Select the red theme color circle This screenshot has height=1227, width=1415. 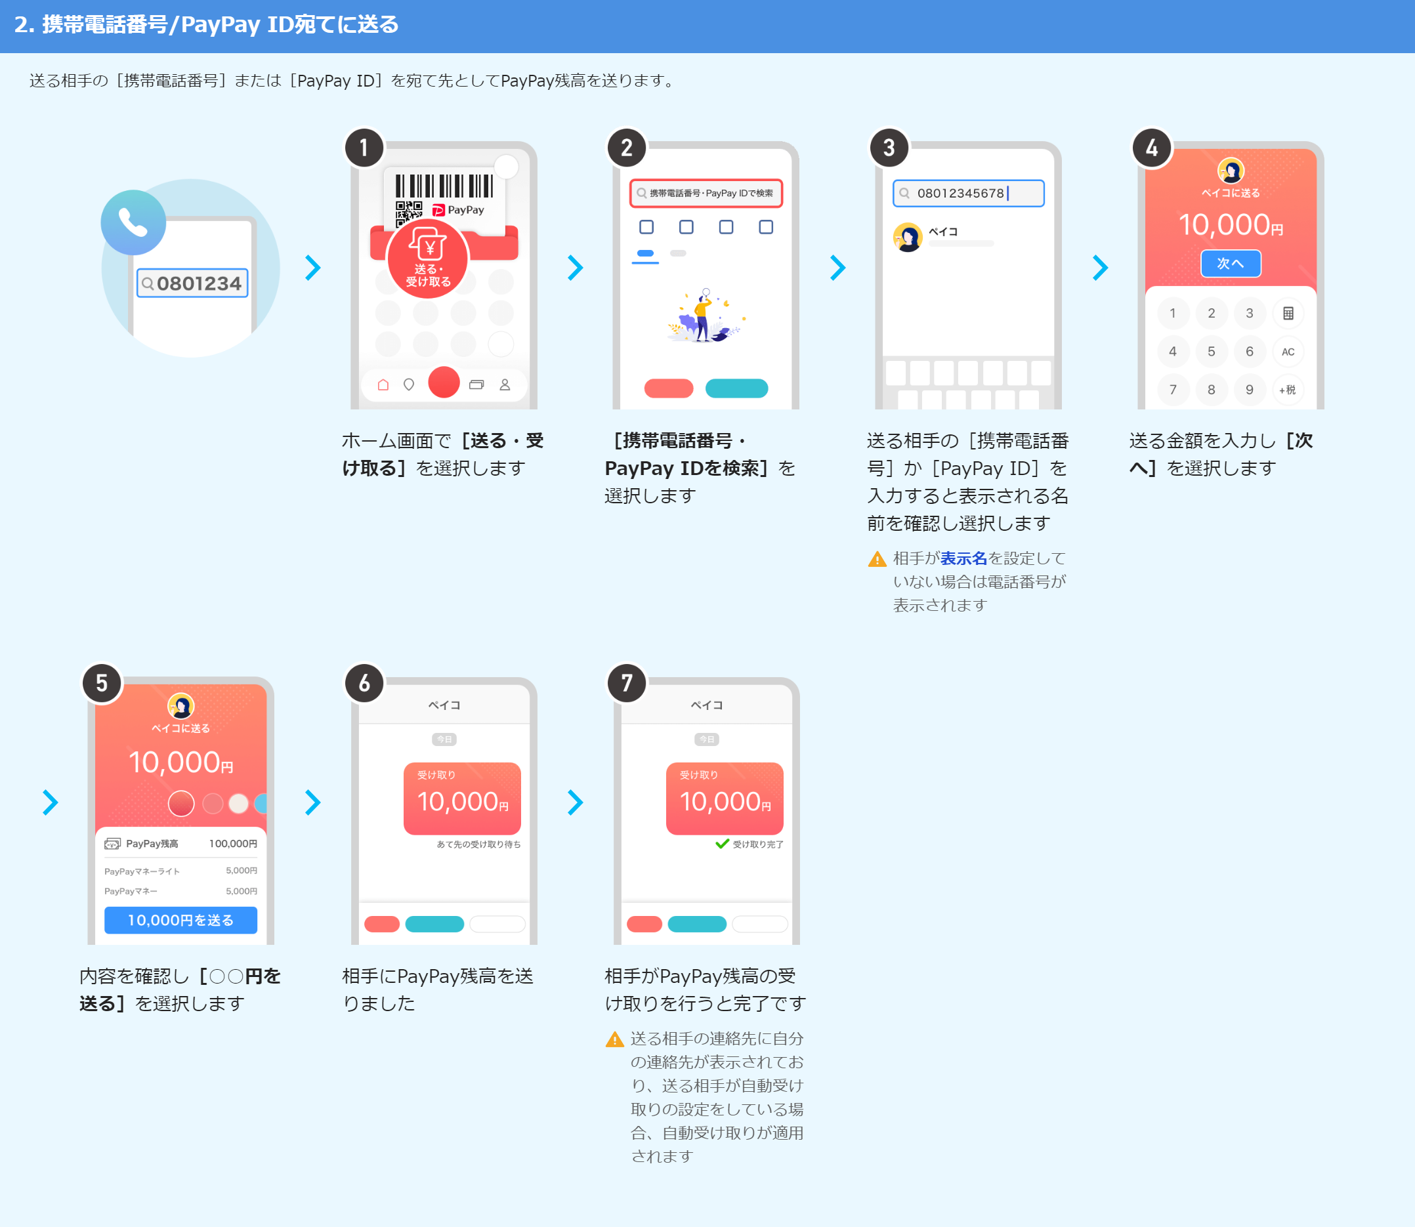click(181, 803)
